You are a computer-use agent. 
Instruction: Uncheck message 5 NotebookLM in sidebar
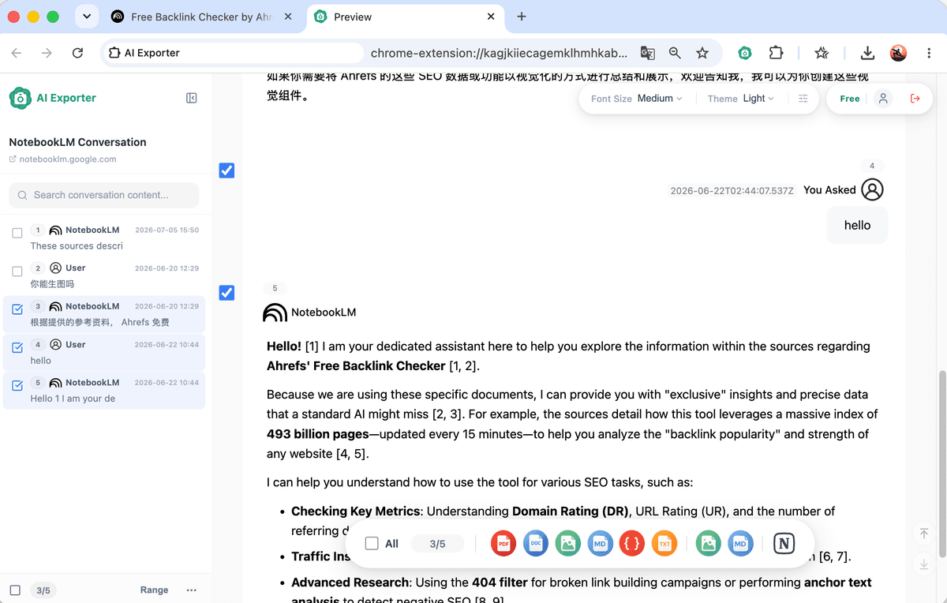point(17,385)
